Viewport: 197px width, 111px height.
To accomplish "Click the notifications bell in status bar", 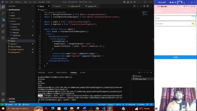I will pos(151,105).
